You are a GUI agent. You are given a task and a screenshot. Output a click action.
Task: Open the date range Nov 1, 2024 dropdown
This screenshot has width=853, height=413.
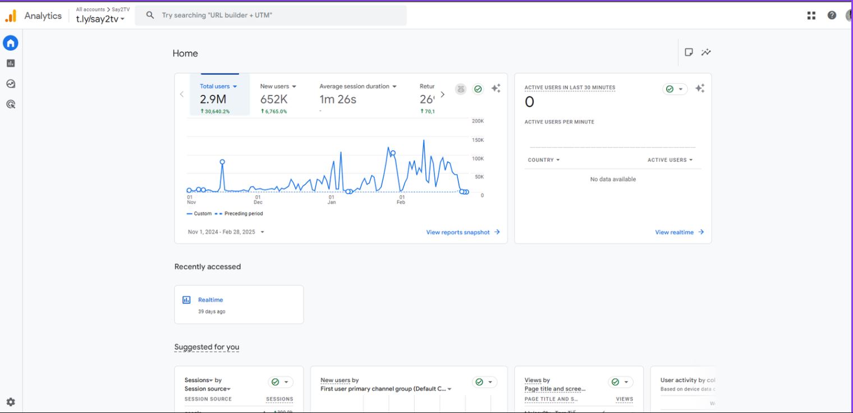[x=226, y=232]
